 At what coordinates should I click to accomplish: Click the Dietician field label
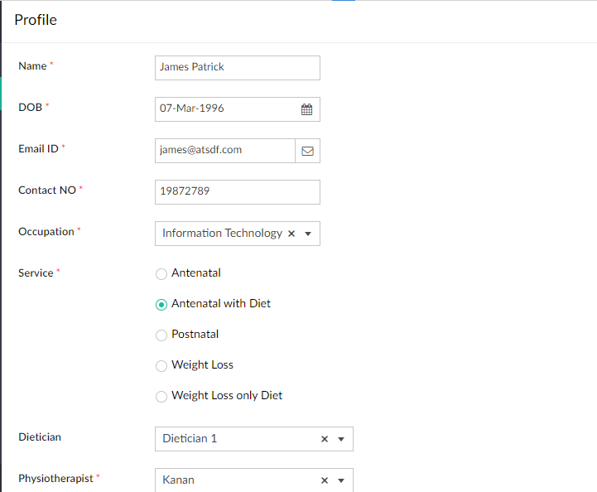pos(40,437)
